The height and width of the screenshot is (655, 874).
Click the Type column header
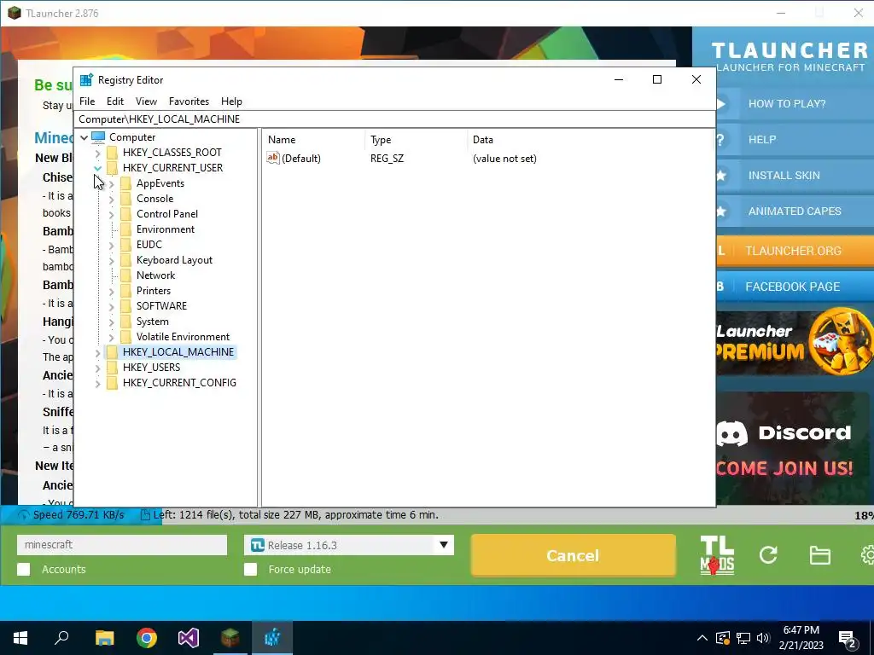click(x=416, y=140)
